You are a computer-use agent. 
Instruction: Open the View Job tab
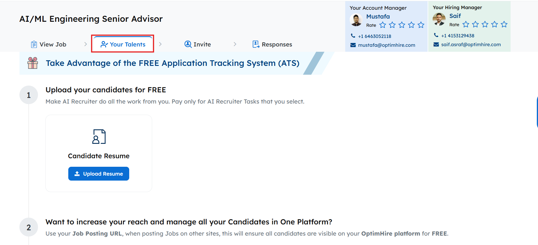point(49,44)
